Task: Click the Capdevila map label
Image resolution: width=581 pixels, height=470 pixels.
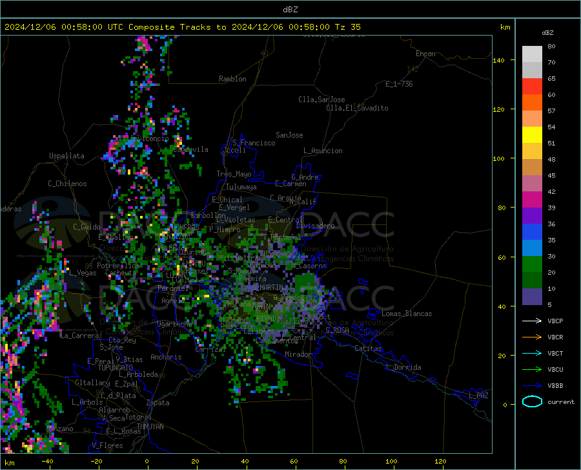Action: 190,149
